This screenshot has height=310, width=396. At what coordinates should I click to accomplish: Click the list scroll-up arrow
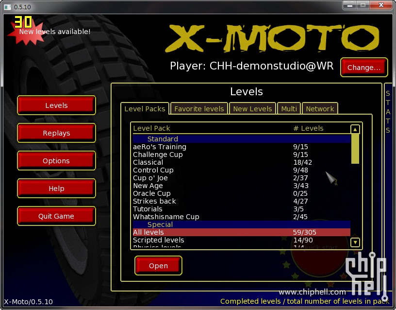click(x=355, y=129)
